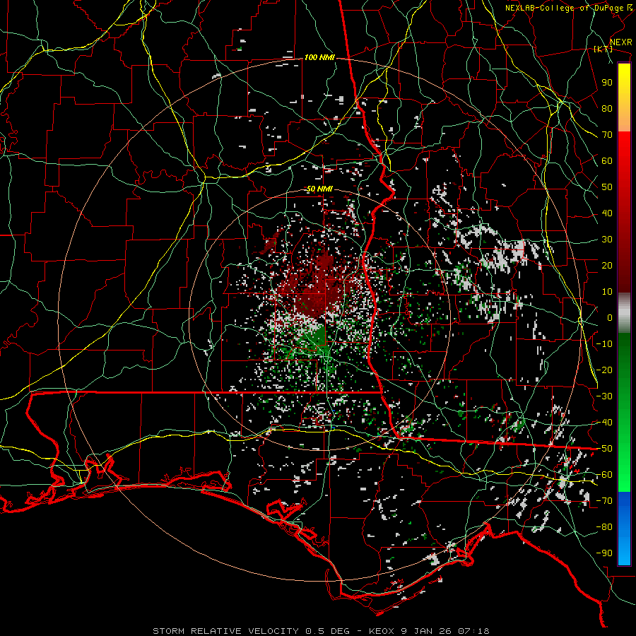The height and width of the screenshot is (636, 636).
Task: Click the -20 scale value
Action: (x=604, y=370)
